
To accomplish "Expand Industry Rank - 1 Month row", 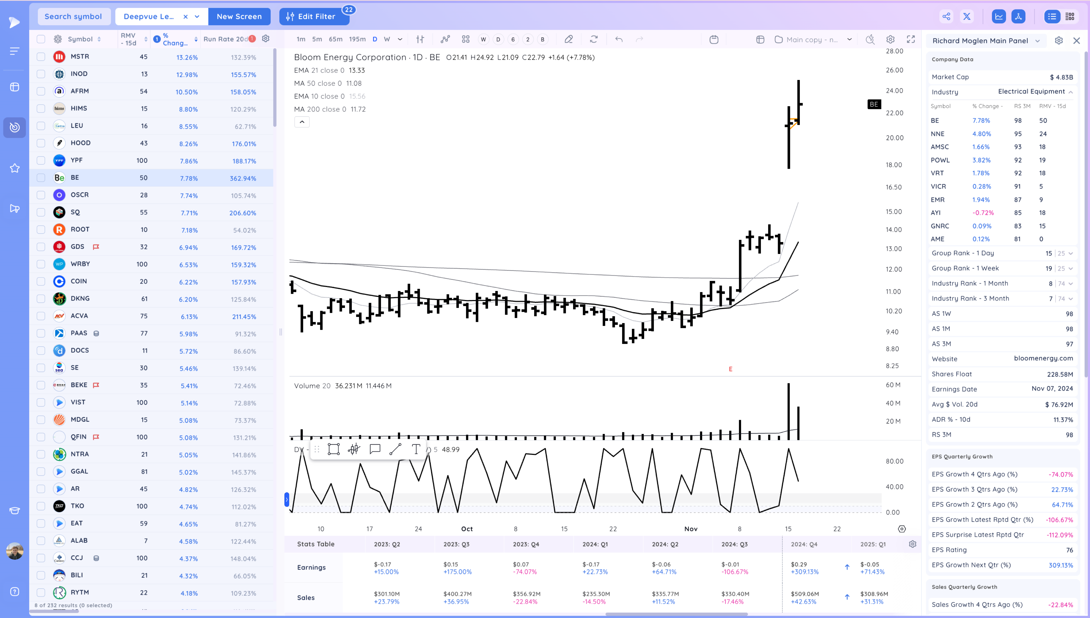I will tap(1070, 283).
